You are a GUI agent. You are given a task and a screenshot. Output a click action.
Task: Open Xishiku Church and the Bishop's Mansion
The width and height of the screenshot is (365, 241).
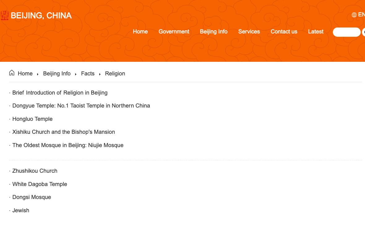pyautogui.click(x=63, y=132)
